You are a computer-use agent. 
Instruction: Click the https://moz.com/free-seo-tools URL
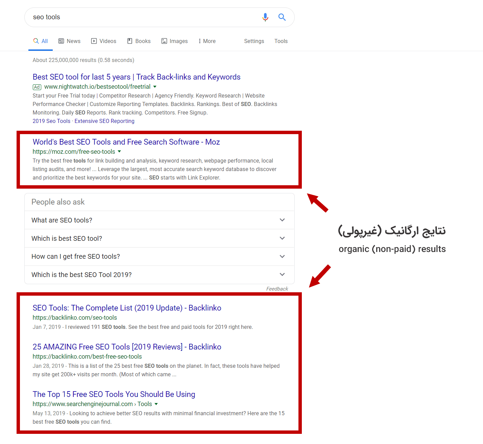[x=74, y=152]
